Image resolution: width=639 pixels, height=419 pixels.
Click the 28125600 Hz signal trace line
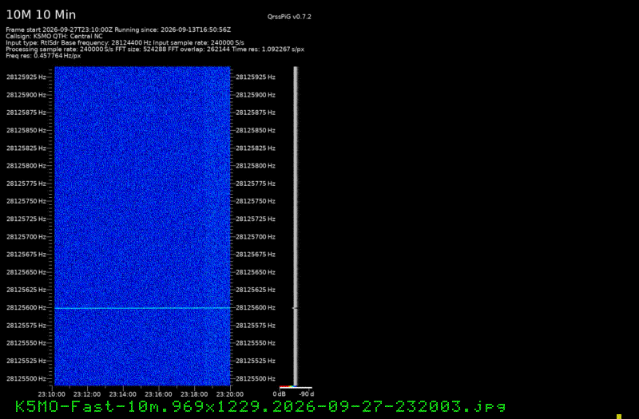click(143, 308)
